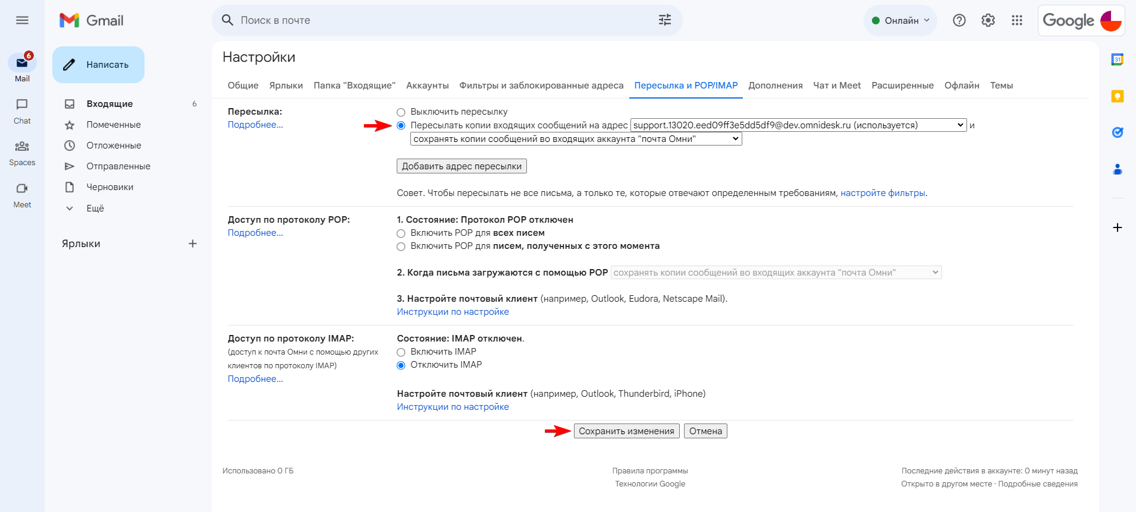
Task: Select the Enable IMAP radio button
Action: (401, 352)
